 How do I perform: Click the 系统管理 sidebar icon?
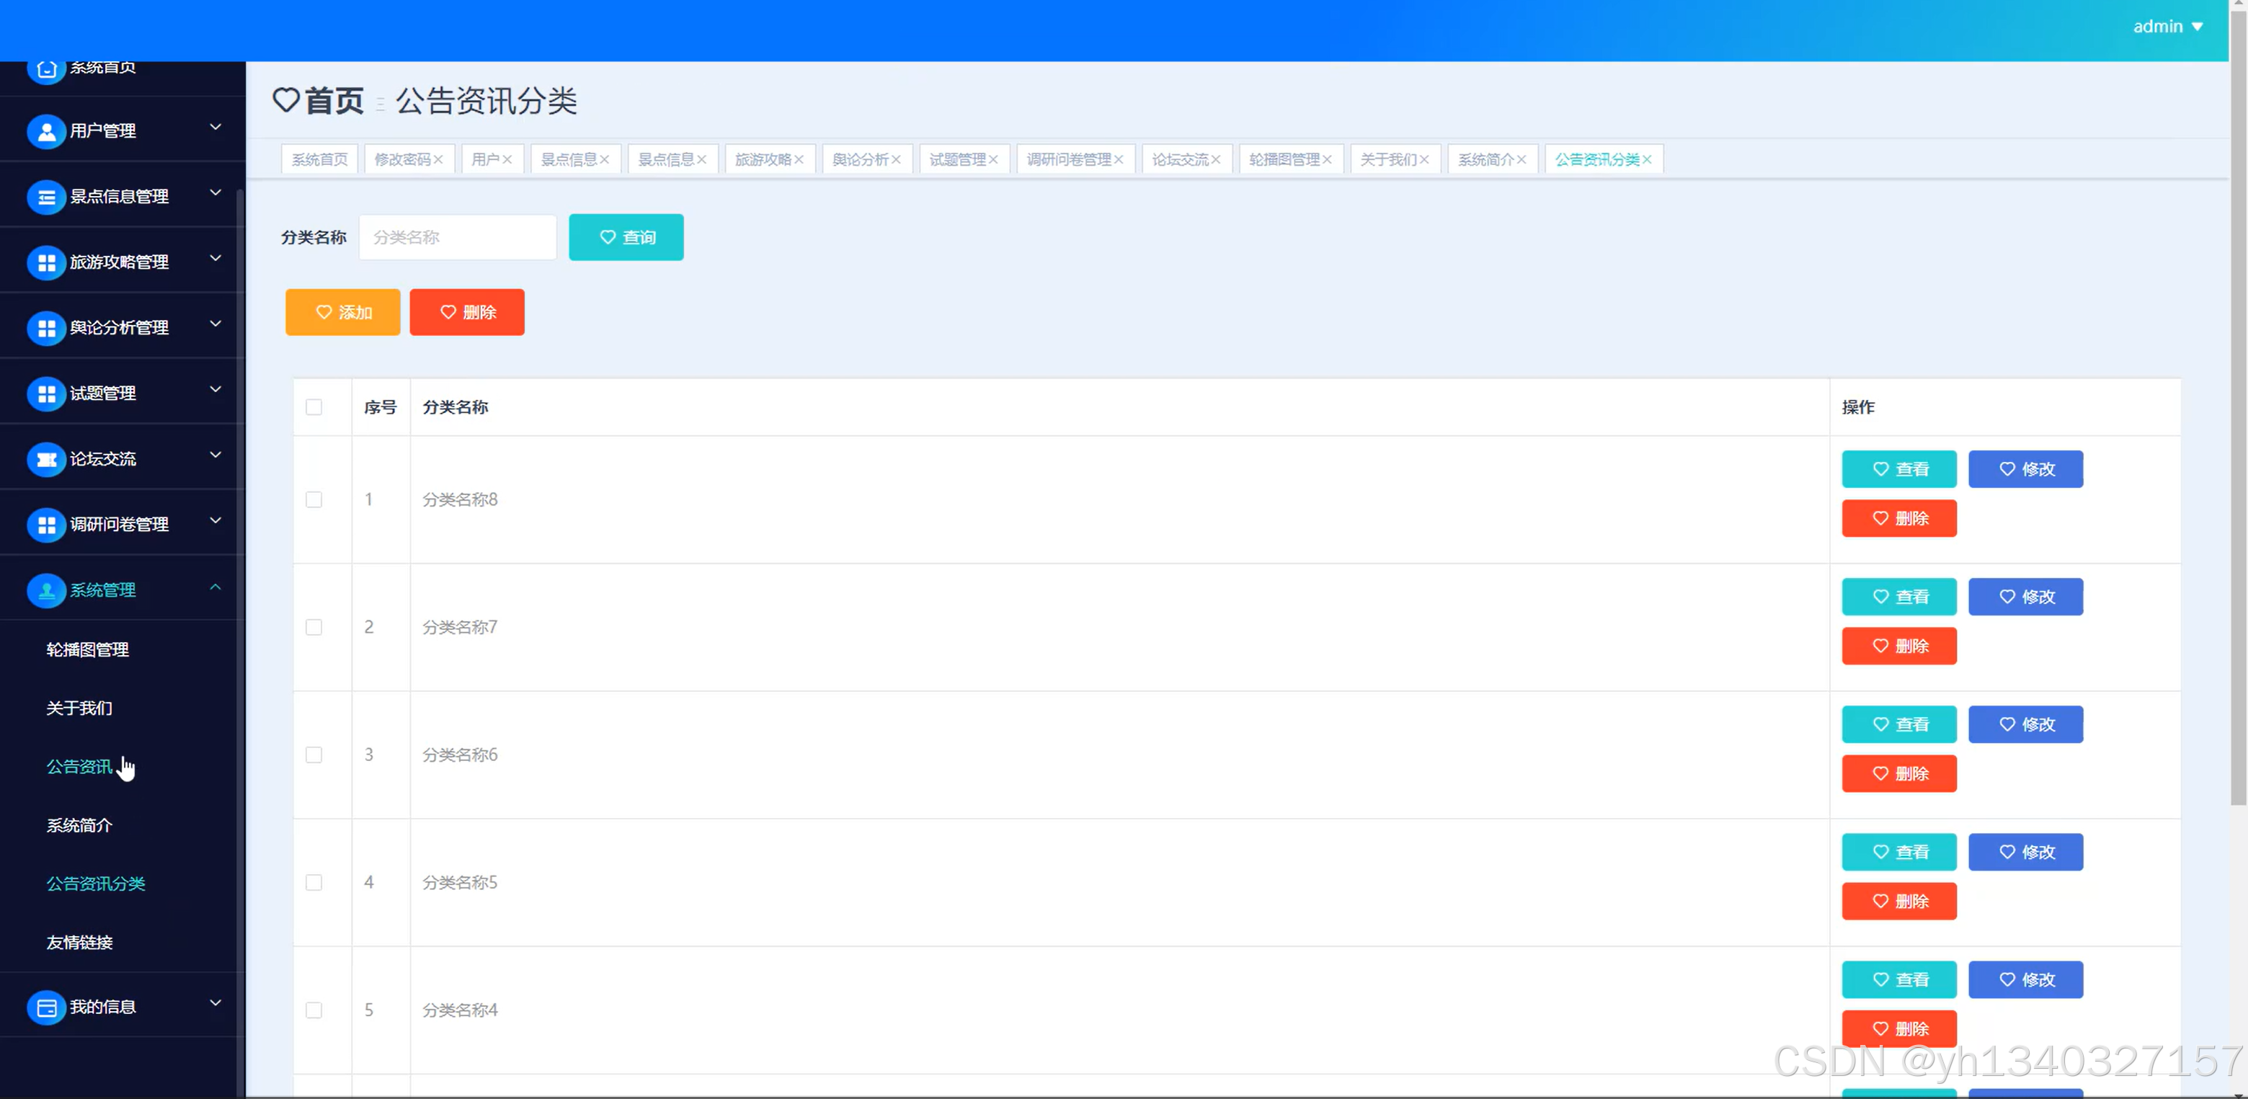click(x=46, y=590)
